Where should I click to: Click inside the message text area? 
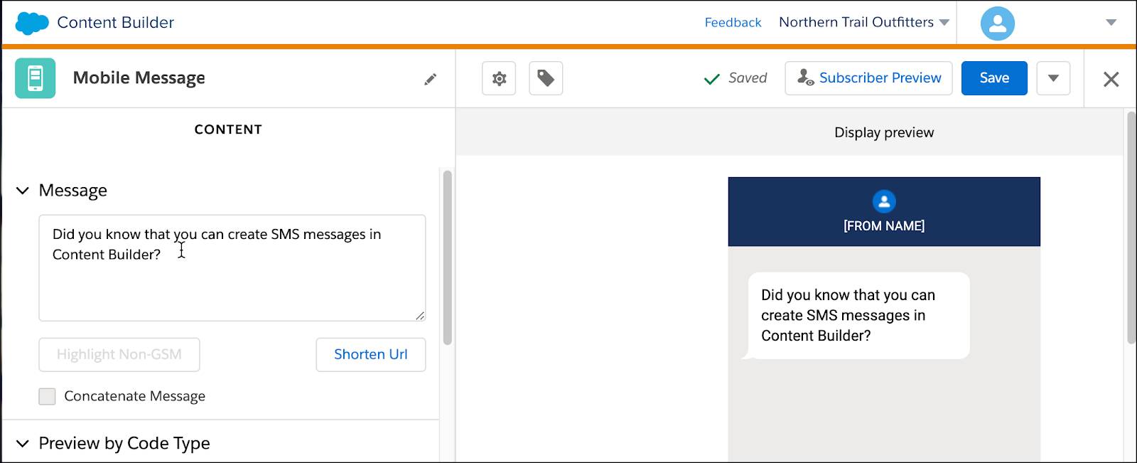point(232,268)
